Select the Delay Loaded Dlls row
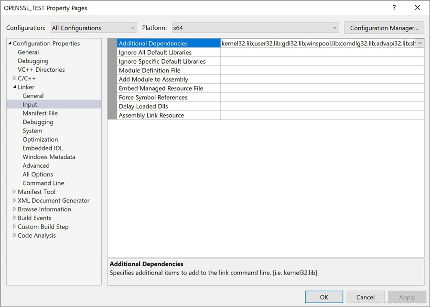This screenshot has height=307, width=430. [169, 106]
